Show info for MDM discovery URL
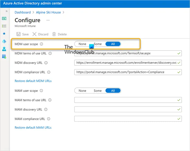Image resolution: width=190 pixels, height=151 pixels. [46, 63]
